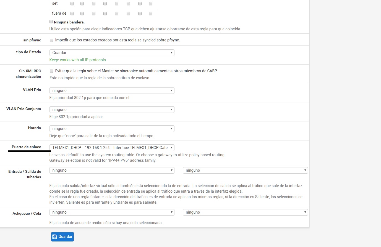This screenshot has width=381, height=247.
Task: Click the green 'Keep: works with all IP protocols' text
Action: point(77,60)
